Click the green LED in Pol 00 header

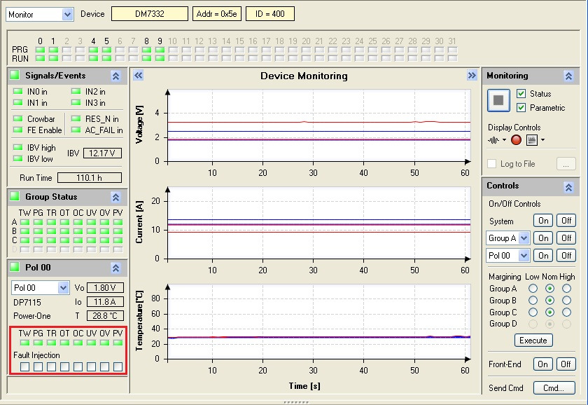(x=14, y=268)
